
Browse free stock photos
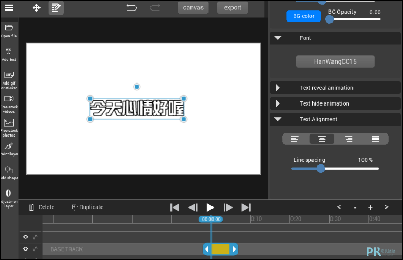point(9,128)
